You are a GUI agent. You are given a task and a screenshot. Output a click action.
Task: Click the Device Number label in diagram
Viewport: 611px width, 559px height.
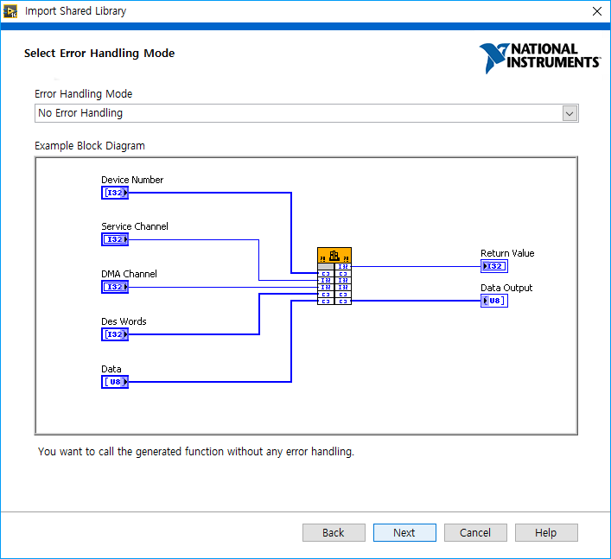click(x=132, y=180)
